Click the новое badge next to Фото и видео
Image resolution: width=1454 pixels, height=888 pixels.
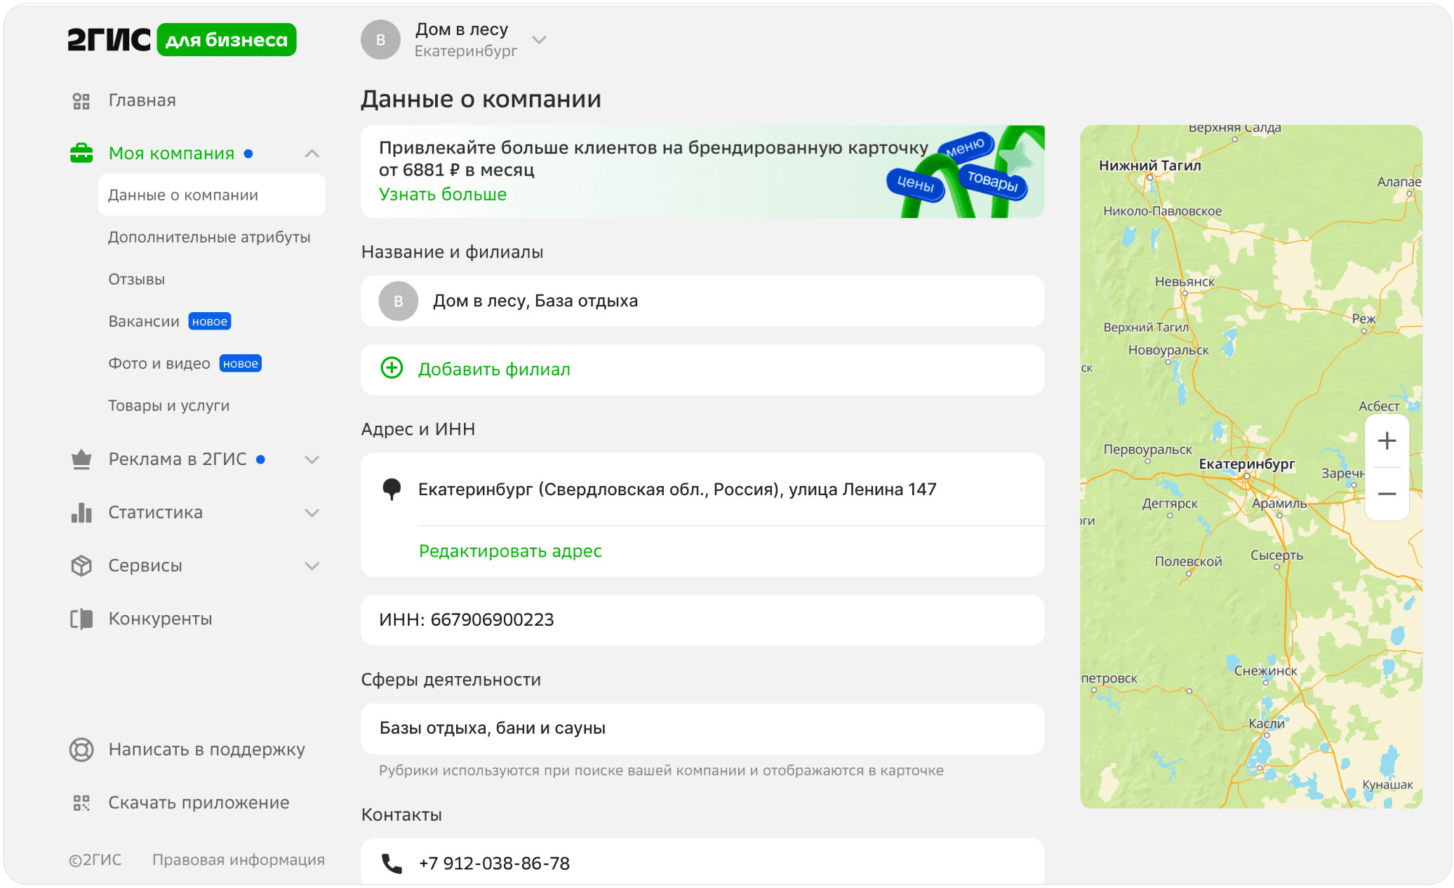(x=241, y=363)
